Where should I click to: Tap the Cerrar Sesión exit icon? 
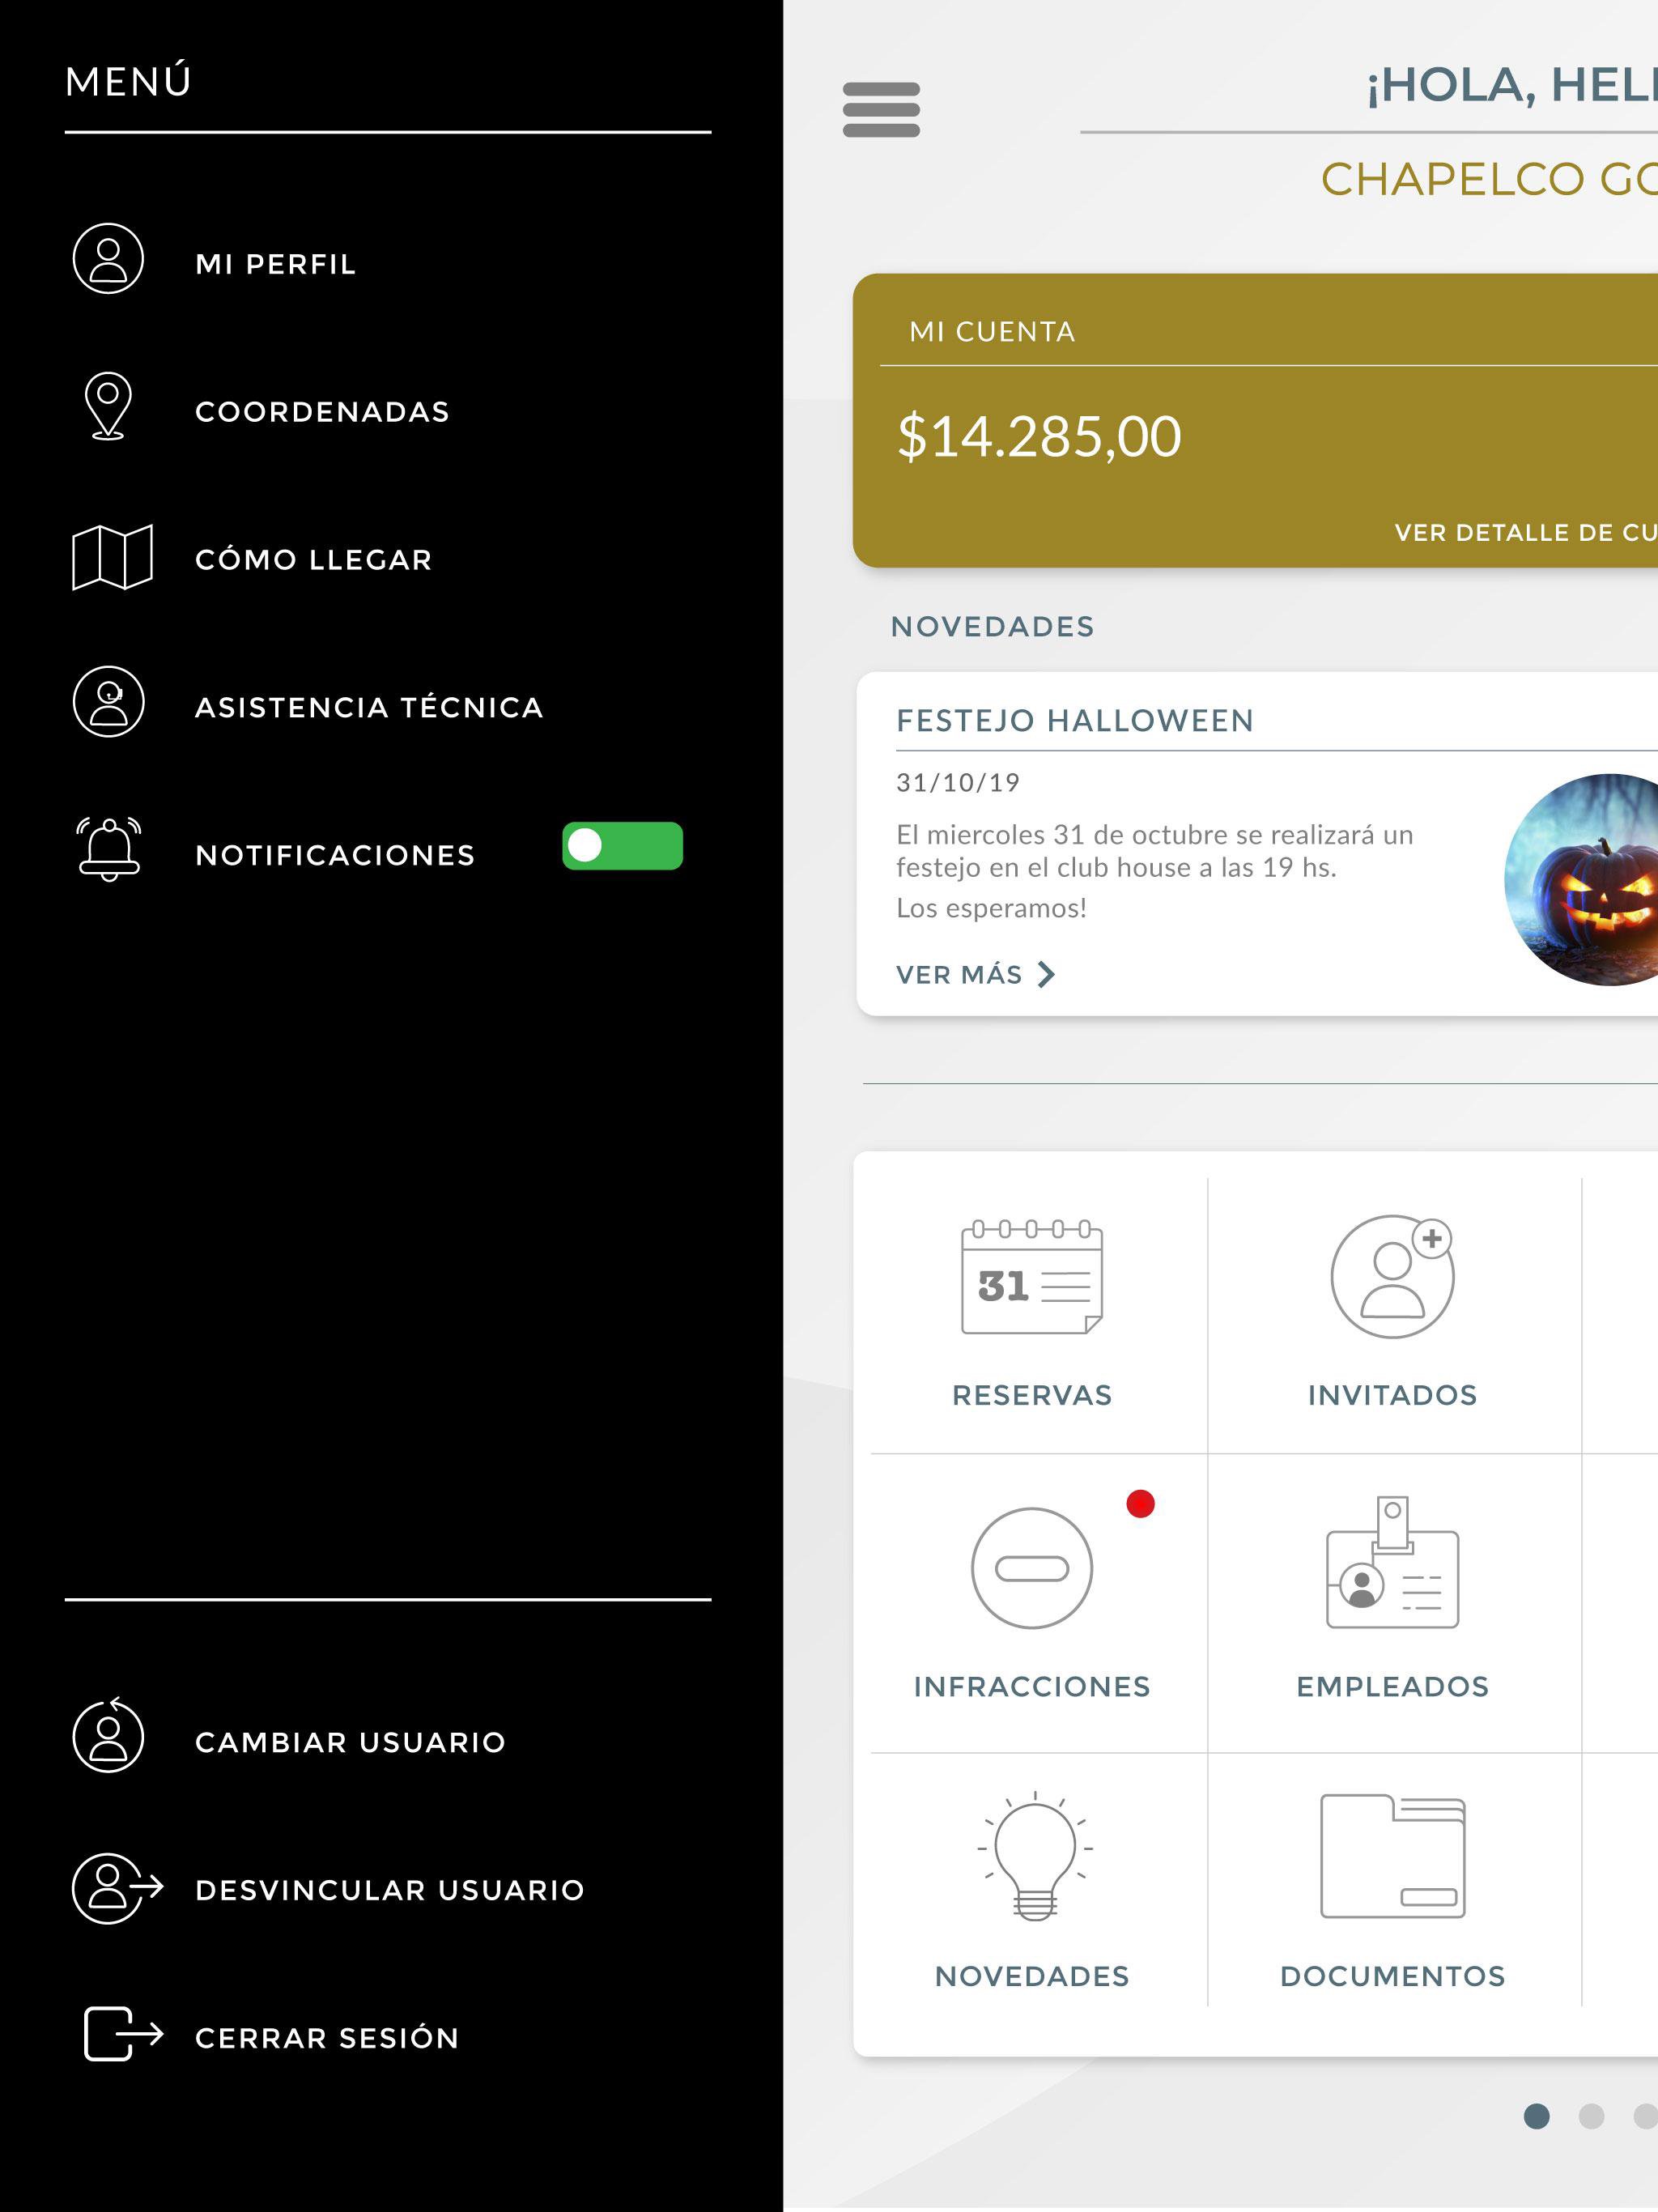click(122, 2034)
